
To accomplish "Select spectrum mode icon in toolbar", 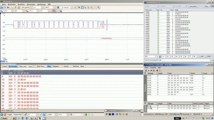I will (x=8, y=7).
